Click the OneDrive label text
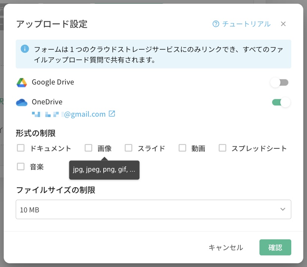 (x=47, y=102)
